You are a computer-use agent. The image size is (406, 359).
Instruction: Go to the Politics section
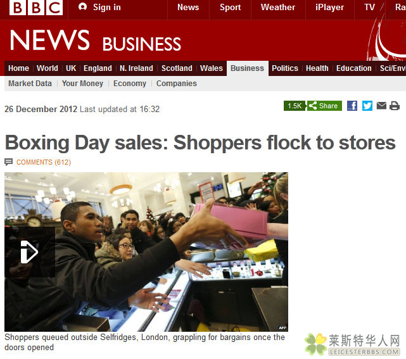[285, 68]
